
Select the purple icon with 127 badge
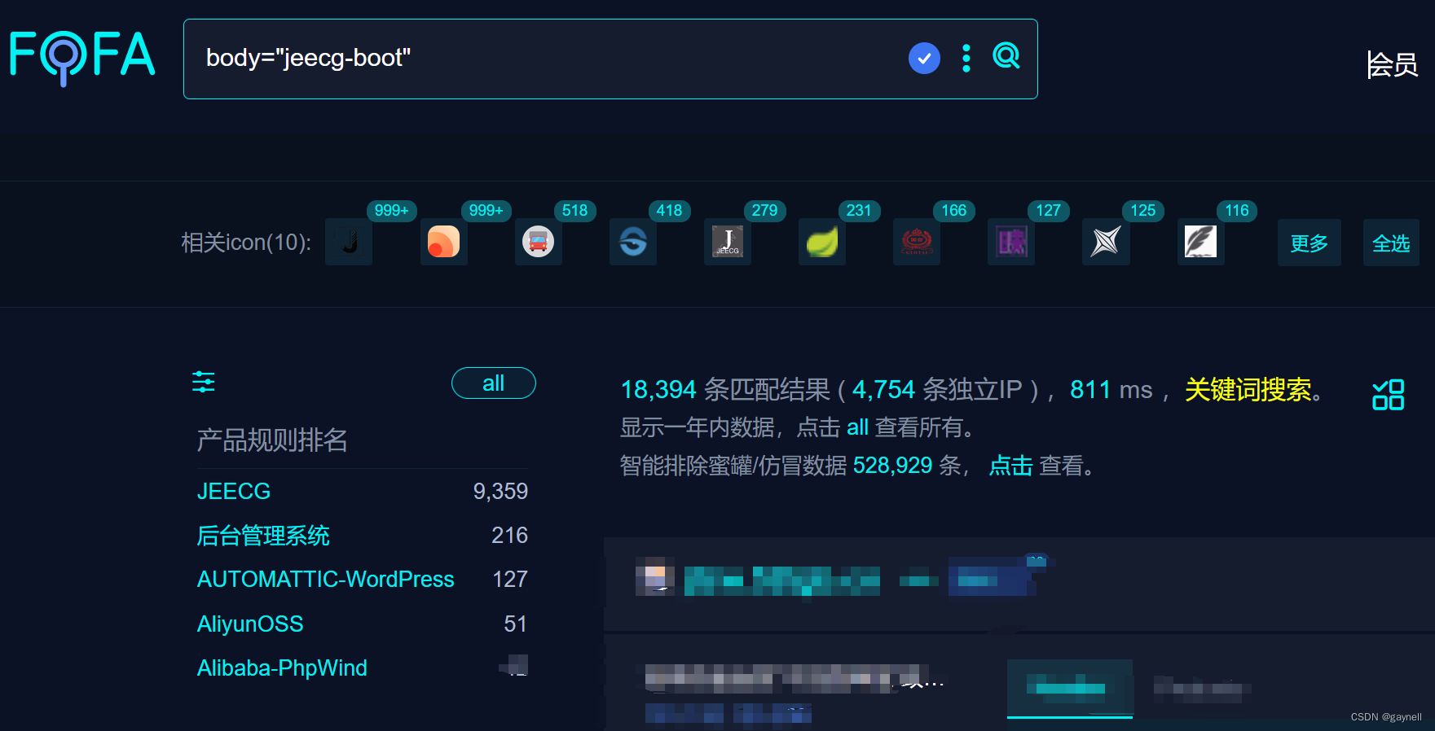coord(1010,242)
